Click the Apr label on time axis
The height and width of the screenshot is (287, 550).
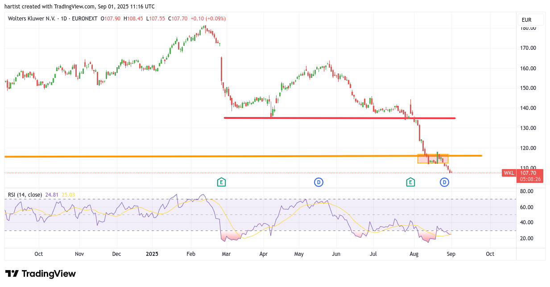[x=263, y=254]
